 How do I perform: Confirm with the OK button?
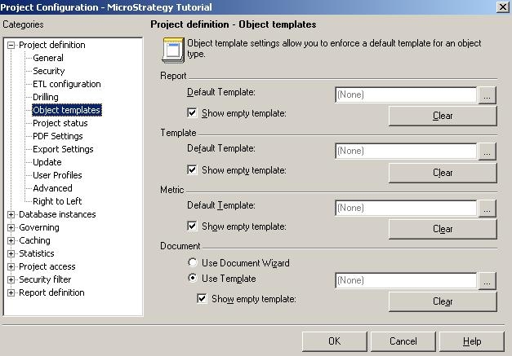(x=334, y=341)
